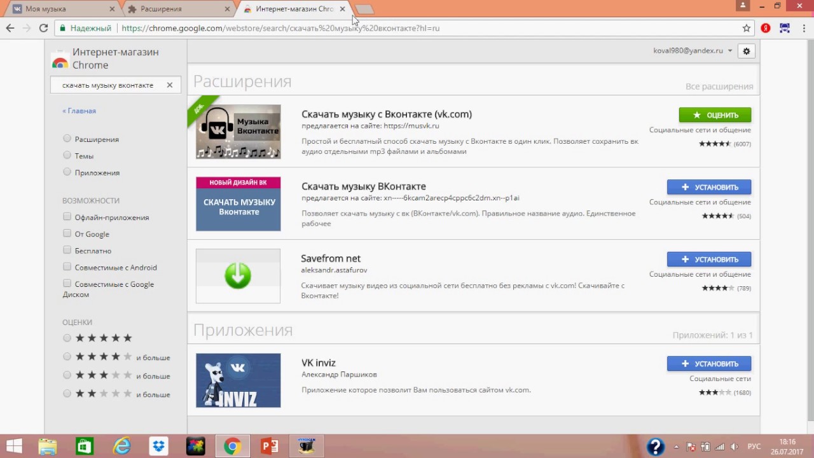Open account dropdown koval980@yandex.ru

pyautogui.click(x=693, y=50)
